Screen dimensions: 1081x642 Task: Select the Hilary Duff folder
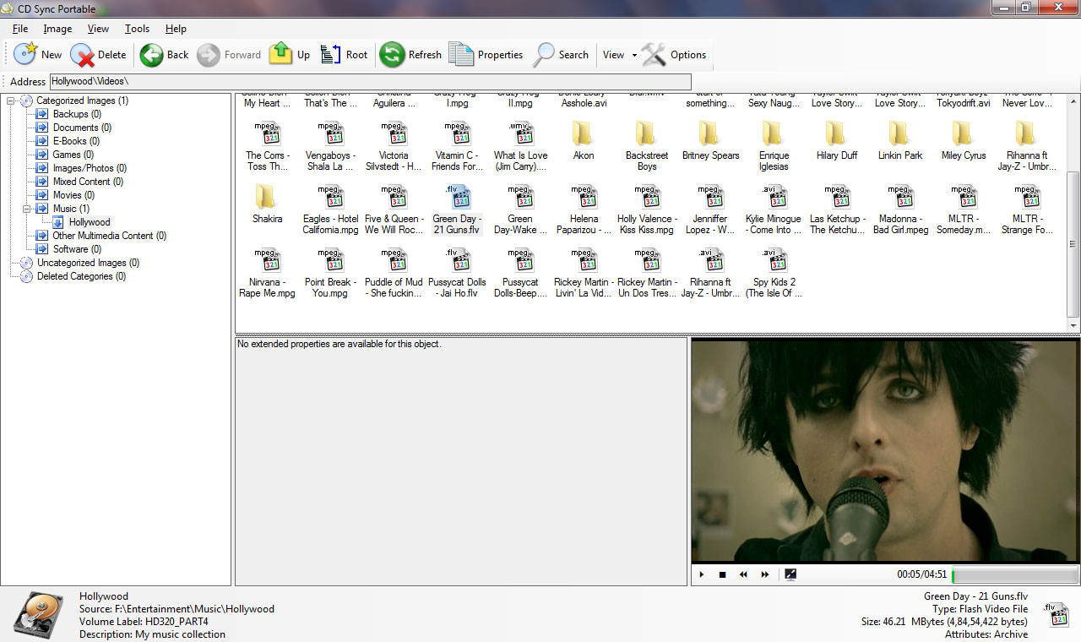836,140
